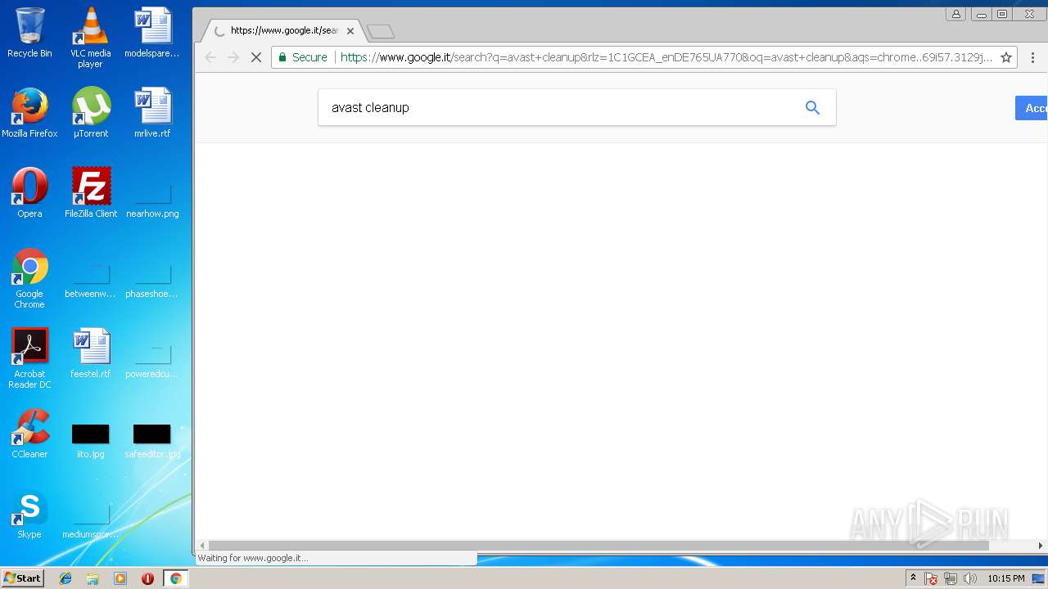Click Show desktop button in taskbar

tap(1039, 578)
